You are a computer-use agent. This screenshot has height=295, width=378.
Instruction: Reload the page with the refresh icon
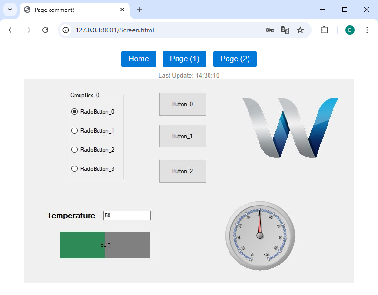[45, 30]
